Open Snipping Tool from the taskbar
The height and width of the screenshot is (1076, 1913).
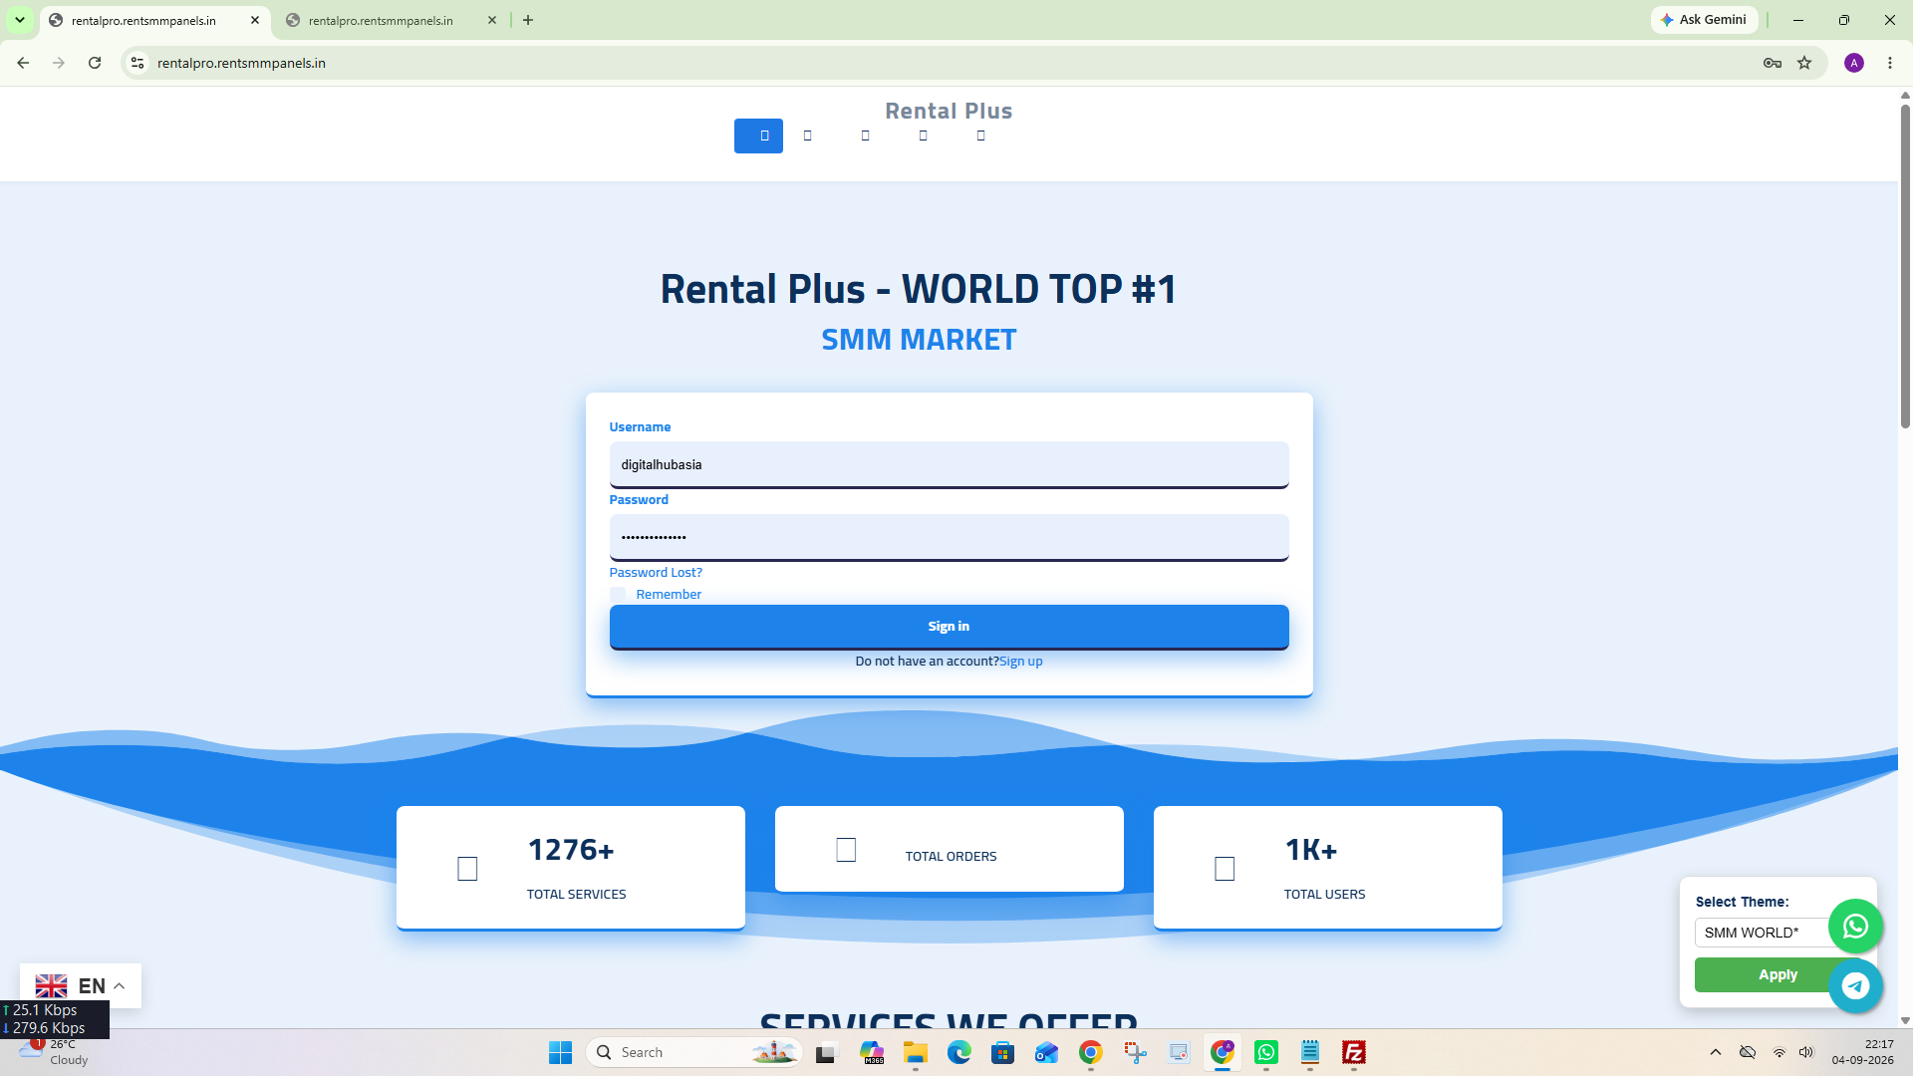[1135, 1052]
